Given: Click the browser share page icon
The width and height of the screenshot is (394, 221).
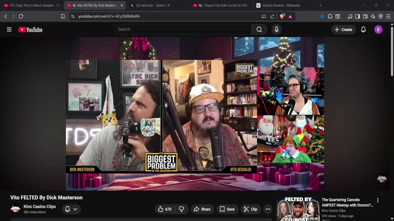Looking at the screenshot, I should [x=272, y=16].
